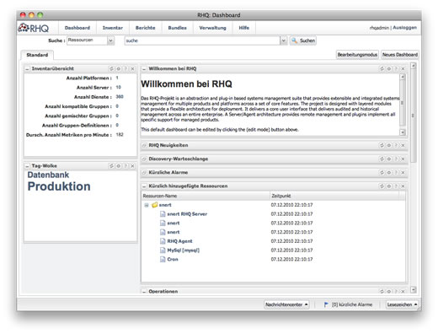Screen dimensions: 438x334
Task: Show help for Tag-Wolke portlet
Action: click(x=126, y=166)
